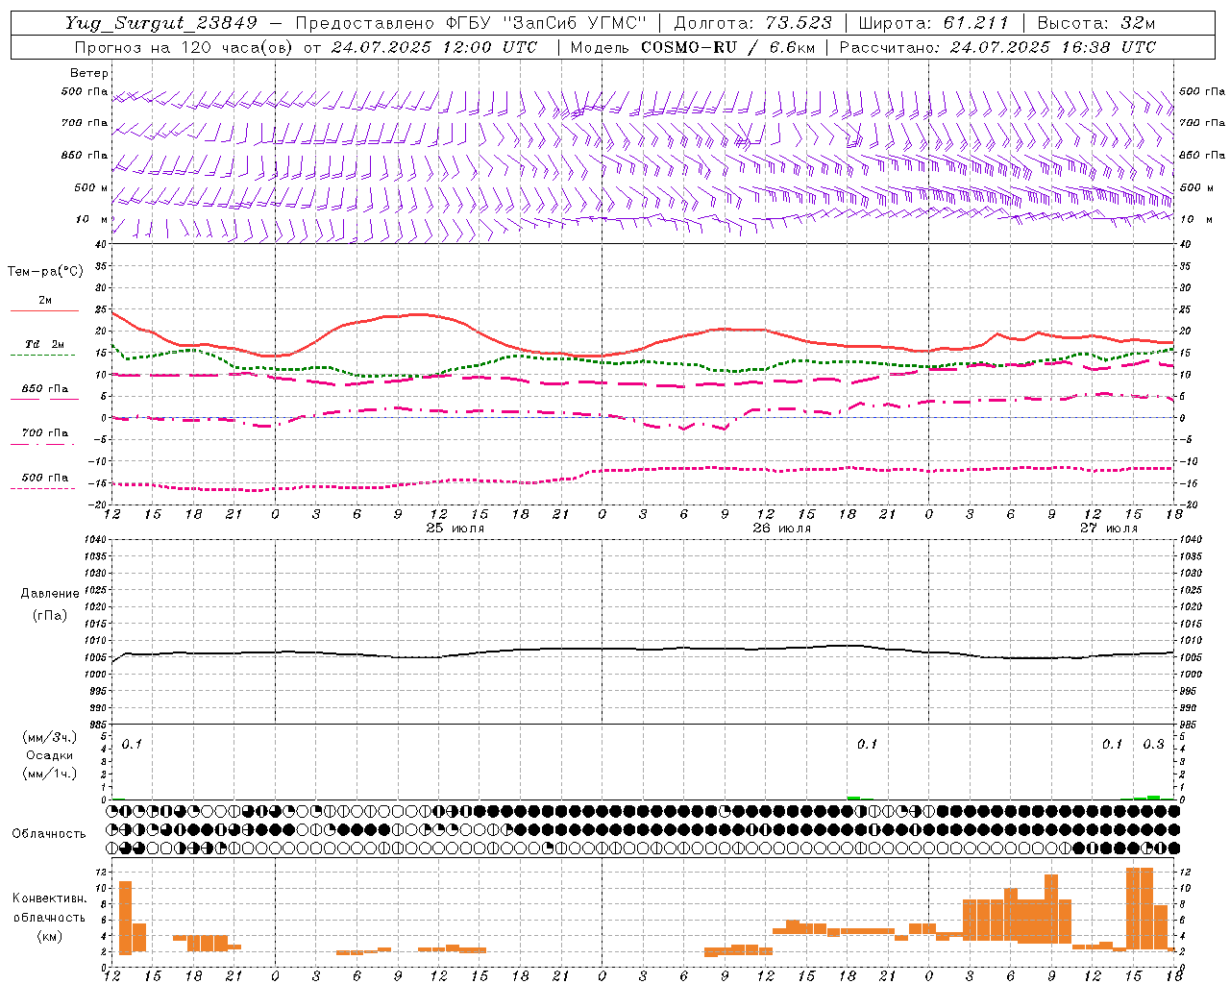Viewport: 1230px width, 984px height.
Task: Click the pink dotted line sample under 500 гПа legend
Action: (42, 488)
